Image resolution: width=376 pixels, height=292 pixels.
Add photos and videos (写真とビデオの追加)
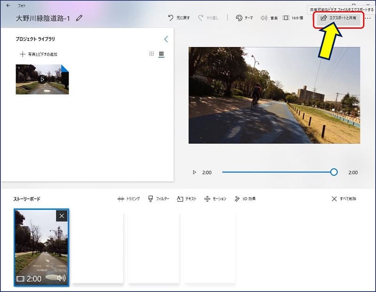click(x=39, y=54)
